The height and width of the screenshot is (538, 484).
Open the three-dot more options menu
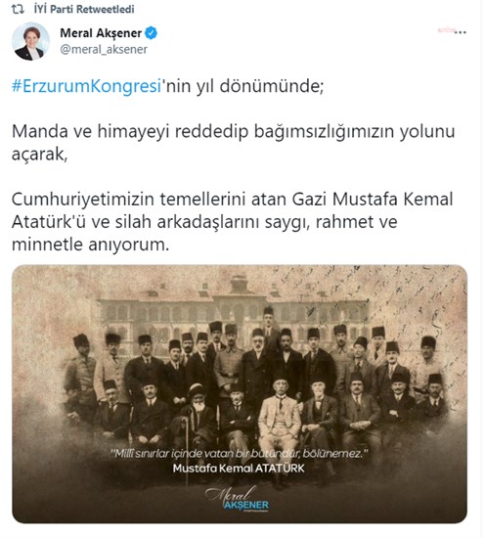461,32
